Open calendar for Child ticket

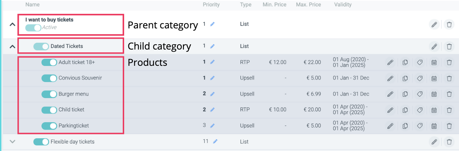pyautogui.click(x=434, y=110)
